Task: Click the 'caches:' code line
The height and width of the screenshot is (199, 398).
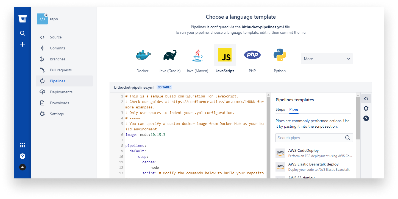Action: pyautogui.click(x=149, y=162)
